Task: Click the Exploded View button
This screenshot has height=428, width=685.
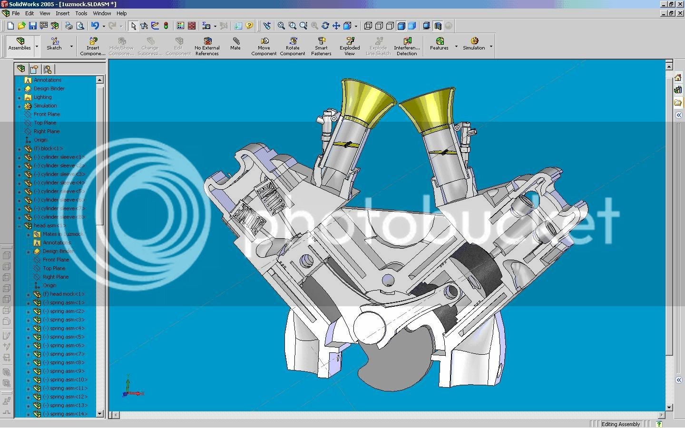Action: [350, 47]
